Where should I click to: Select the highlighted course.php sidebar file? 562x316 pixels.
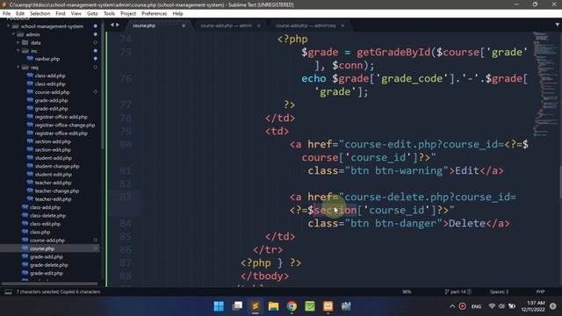point(49,248)
